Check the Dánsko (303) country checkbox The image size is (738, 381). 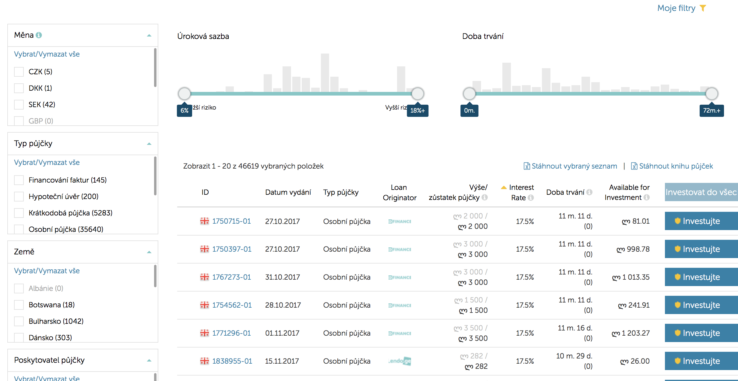point(19,337)
